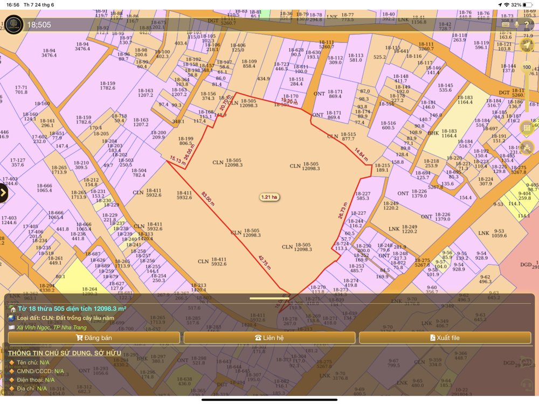The image size is (539, 404).
Task: Click the opacity slider track
Action: pos(527,91)
